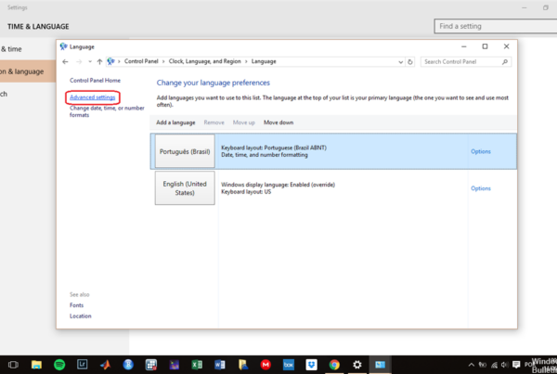This screenshot has width=557, height=374.
Task: Open Advanced settings link
Action: point(92,97)
